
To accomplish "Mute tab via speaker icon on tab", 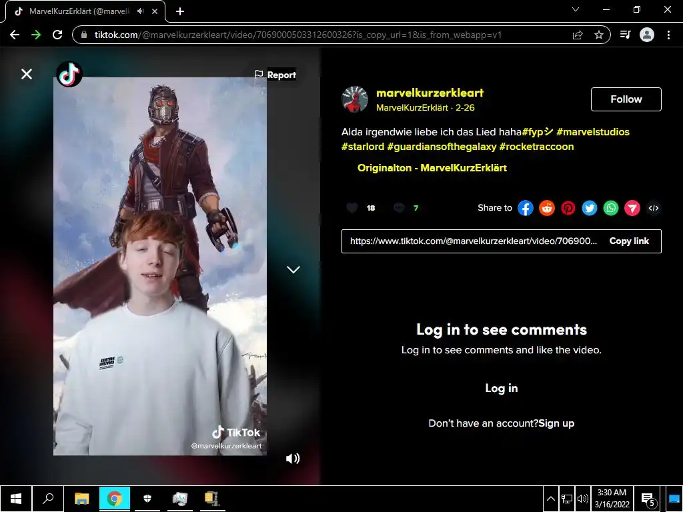I will (x=140, y=11).
